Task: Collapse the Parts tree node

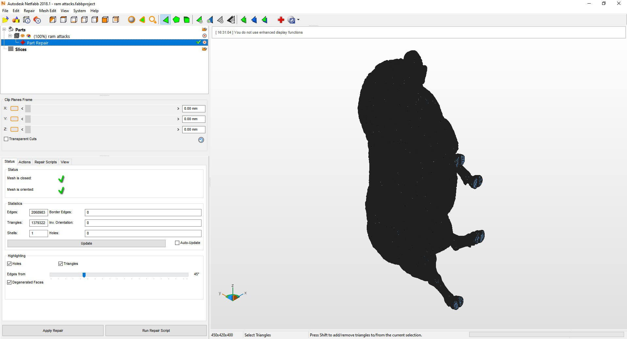Action: coord(4,29)
